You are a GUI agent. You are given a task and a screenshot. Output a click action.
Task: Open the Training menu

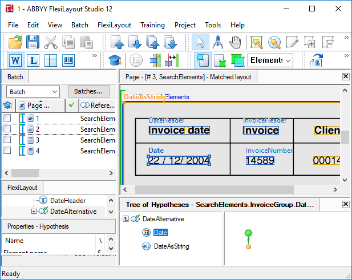(152, 25)
